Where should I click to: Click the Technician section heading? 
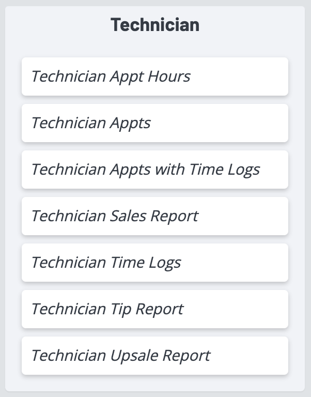pos(155,25)
